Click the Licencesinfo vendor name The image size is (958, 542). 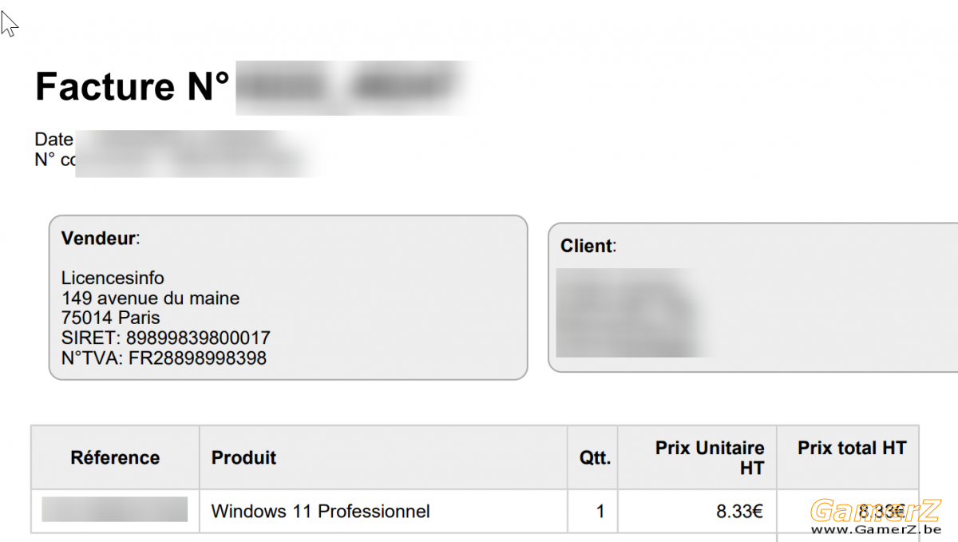click(113, 279)
